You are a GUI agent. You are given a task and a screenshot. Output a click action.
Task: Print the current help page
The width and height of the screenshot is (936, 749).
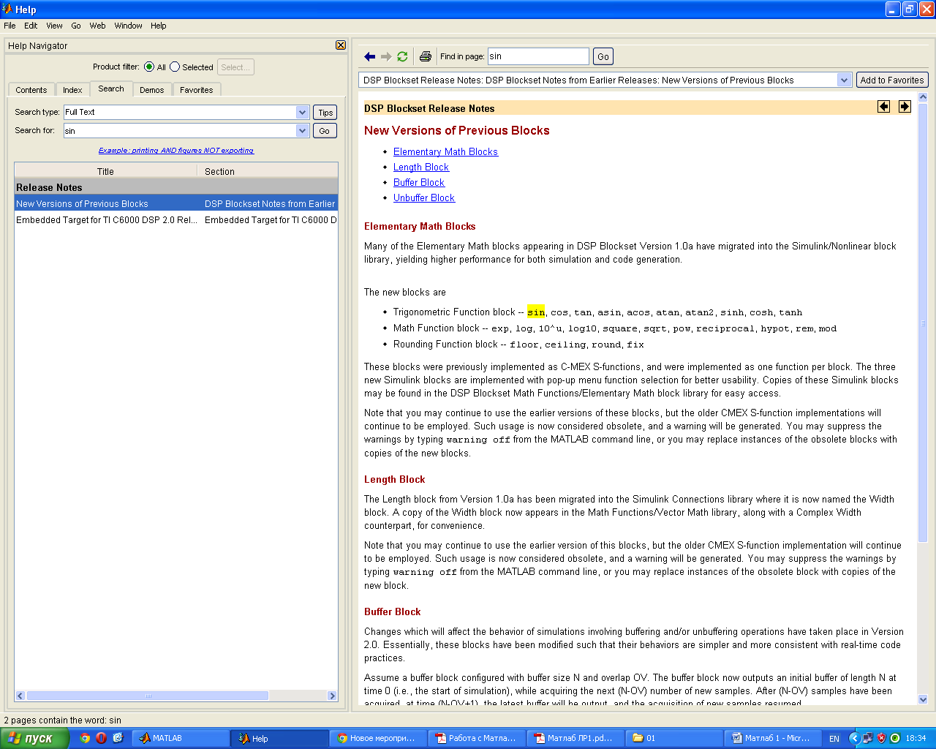pos(425,56)
